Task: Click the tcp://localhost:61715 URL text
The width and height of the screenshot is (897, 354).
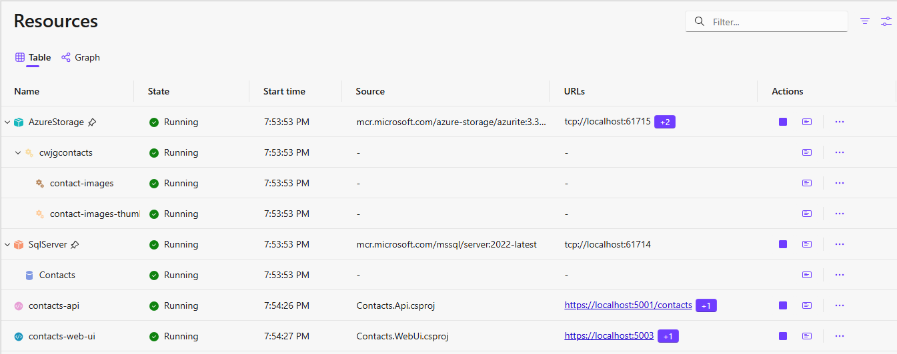Action: (x=608, y=121)
